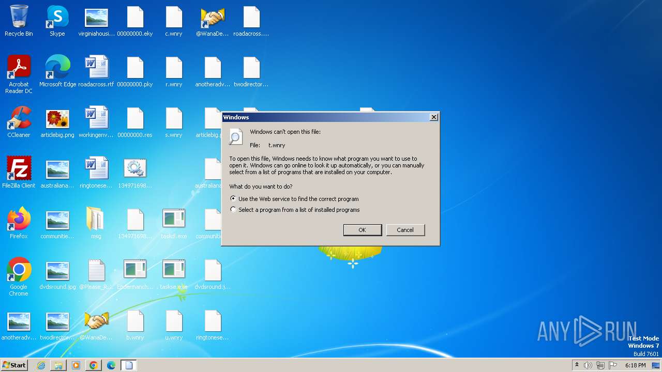662x372 pixels.
Task: Select the 00000000.eky file icon
Action: pyautogui.click(x=135, y=21)
